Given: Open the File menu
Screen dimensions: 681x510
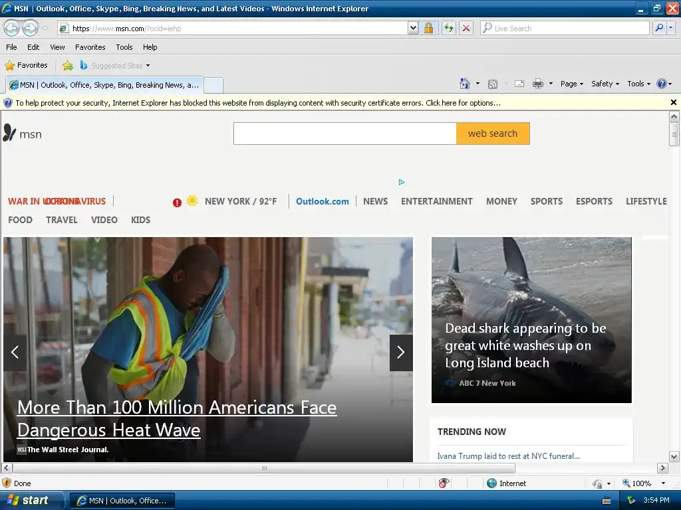Looking at the screenshot, I should tap(12, 47).
